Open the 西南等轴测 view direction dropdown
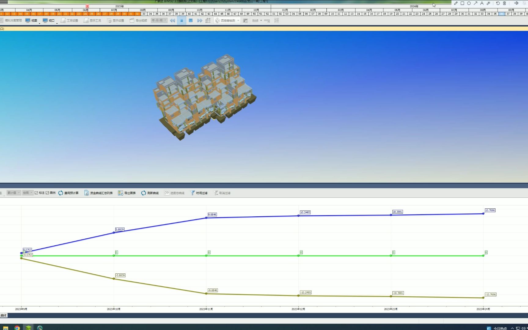 point(227,20)
